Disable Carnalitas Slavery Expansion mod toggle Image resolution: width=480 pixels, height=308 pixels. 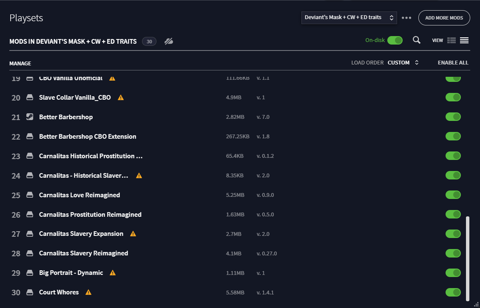[453, 234]
